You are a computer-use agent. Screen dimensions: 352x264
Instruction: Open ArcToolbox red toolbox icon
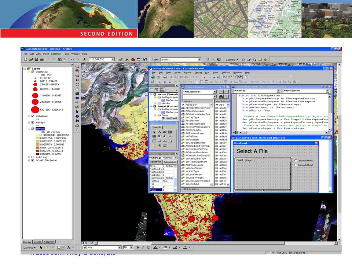tap(133, 59)
